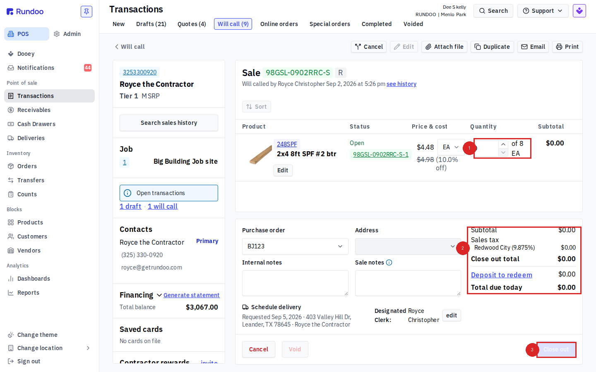Go to Receivables in sidebar

click(34, 110)
